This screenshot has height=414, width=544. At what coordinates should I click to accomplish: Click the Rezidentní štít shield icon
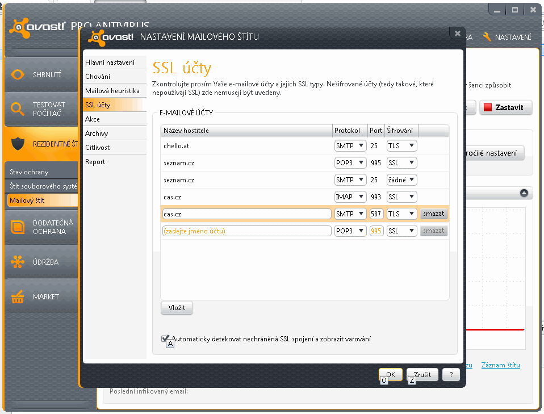click(18, 144)
